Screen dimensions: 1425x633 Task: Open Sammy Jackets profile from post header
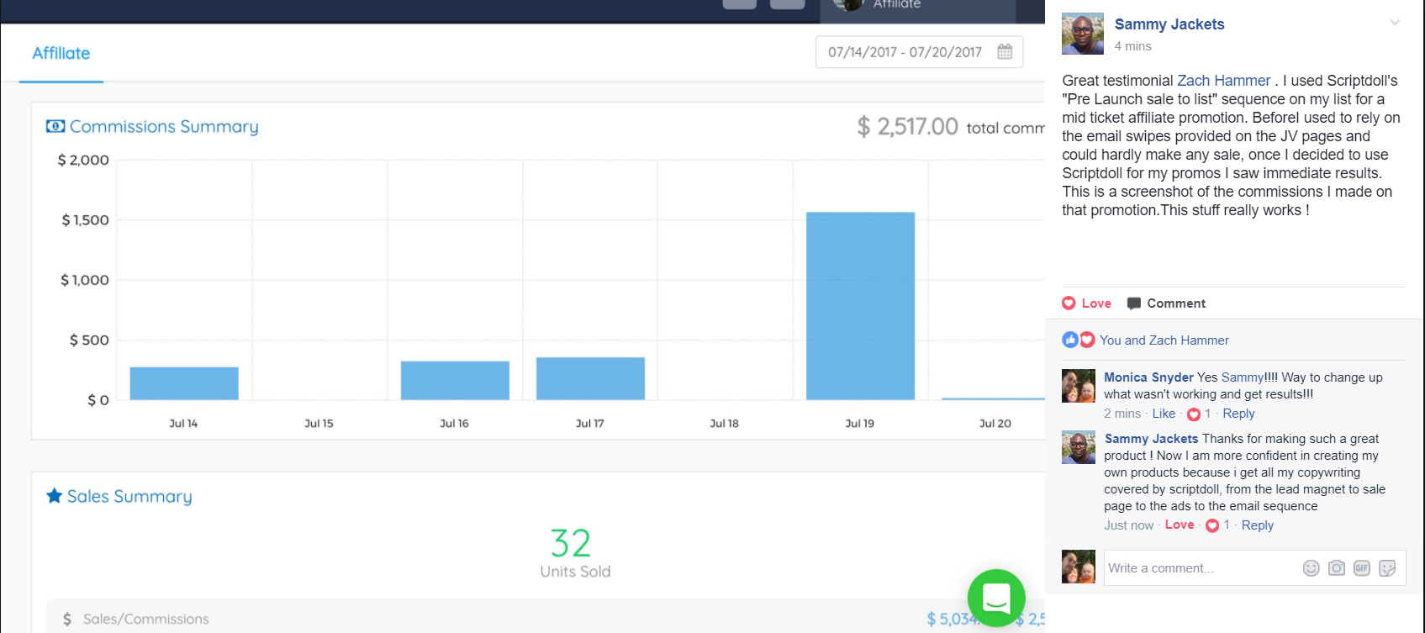point(1169,24)
